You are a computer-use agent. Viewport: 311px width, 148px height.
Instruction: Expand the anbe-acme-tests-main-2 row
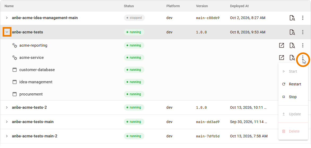coord(7,136)
